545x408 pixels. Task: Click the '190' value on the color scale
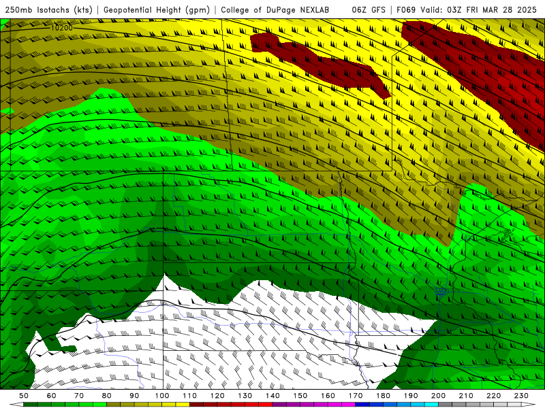click(x=411, y=396)
